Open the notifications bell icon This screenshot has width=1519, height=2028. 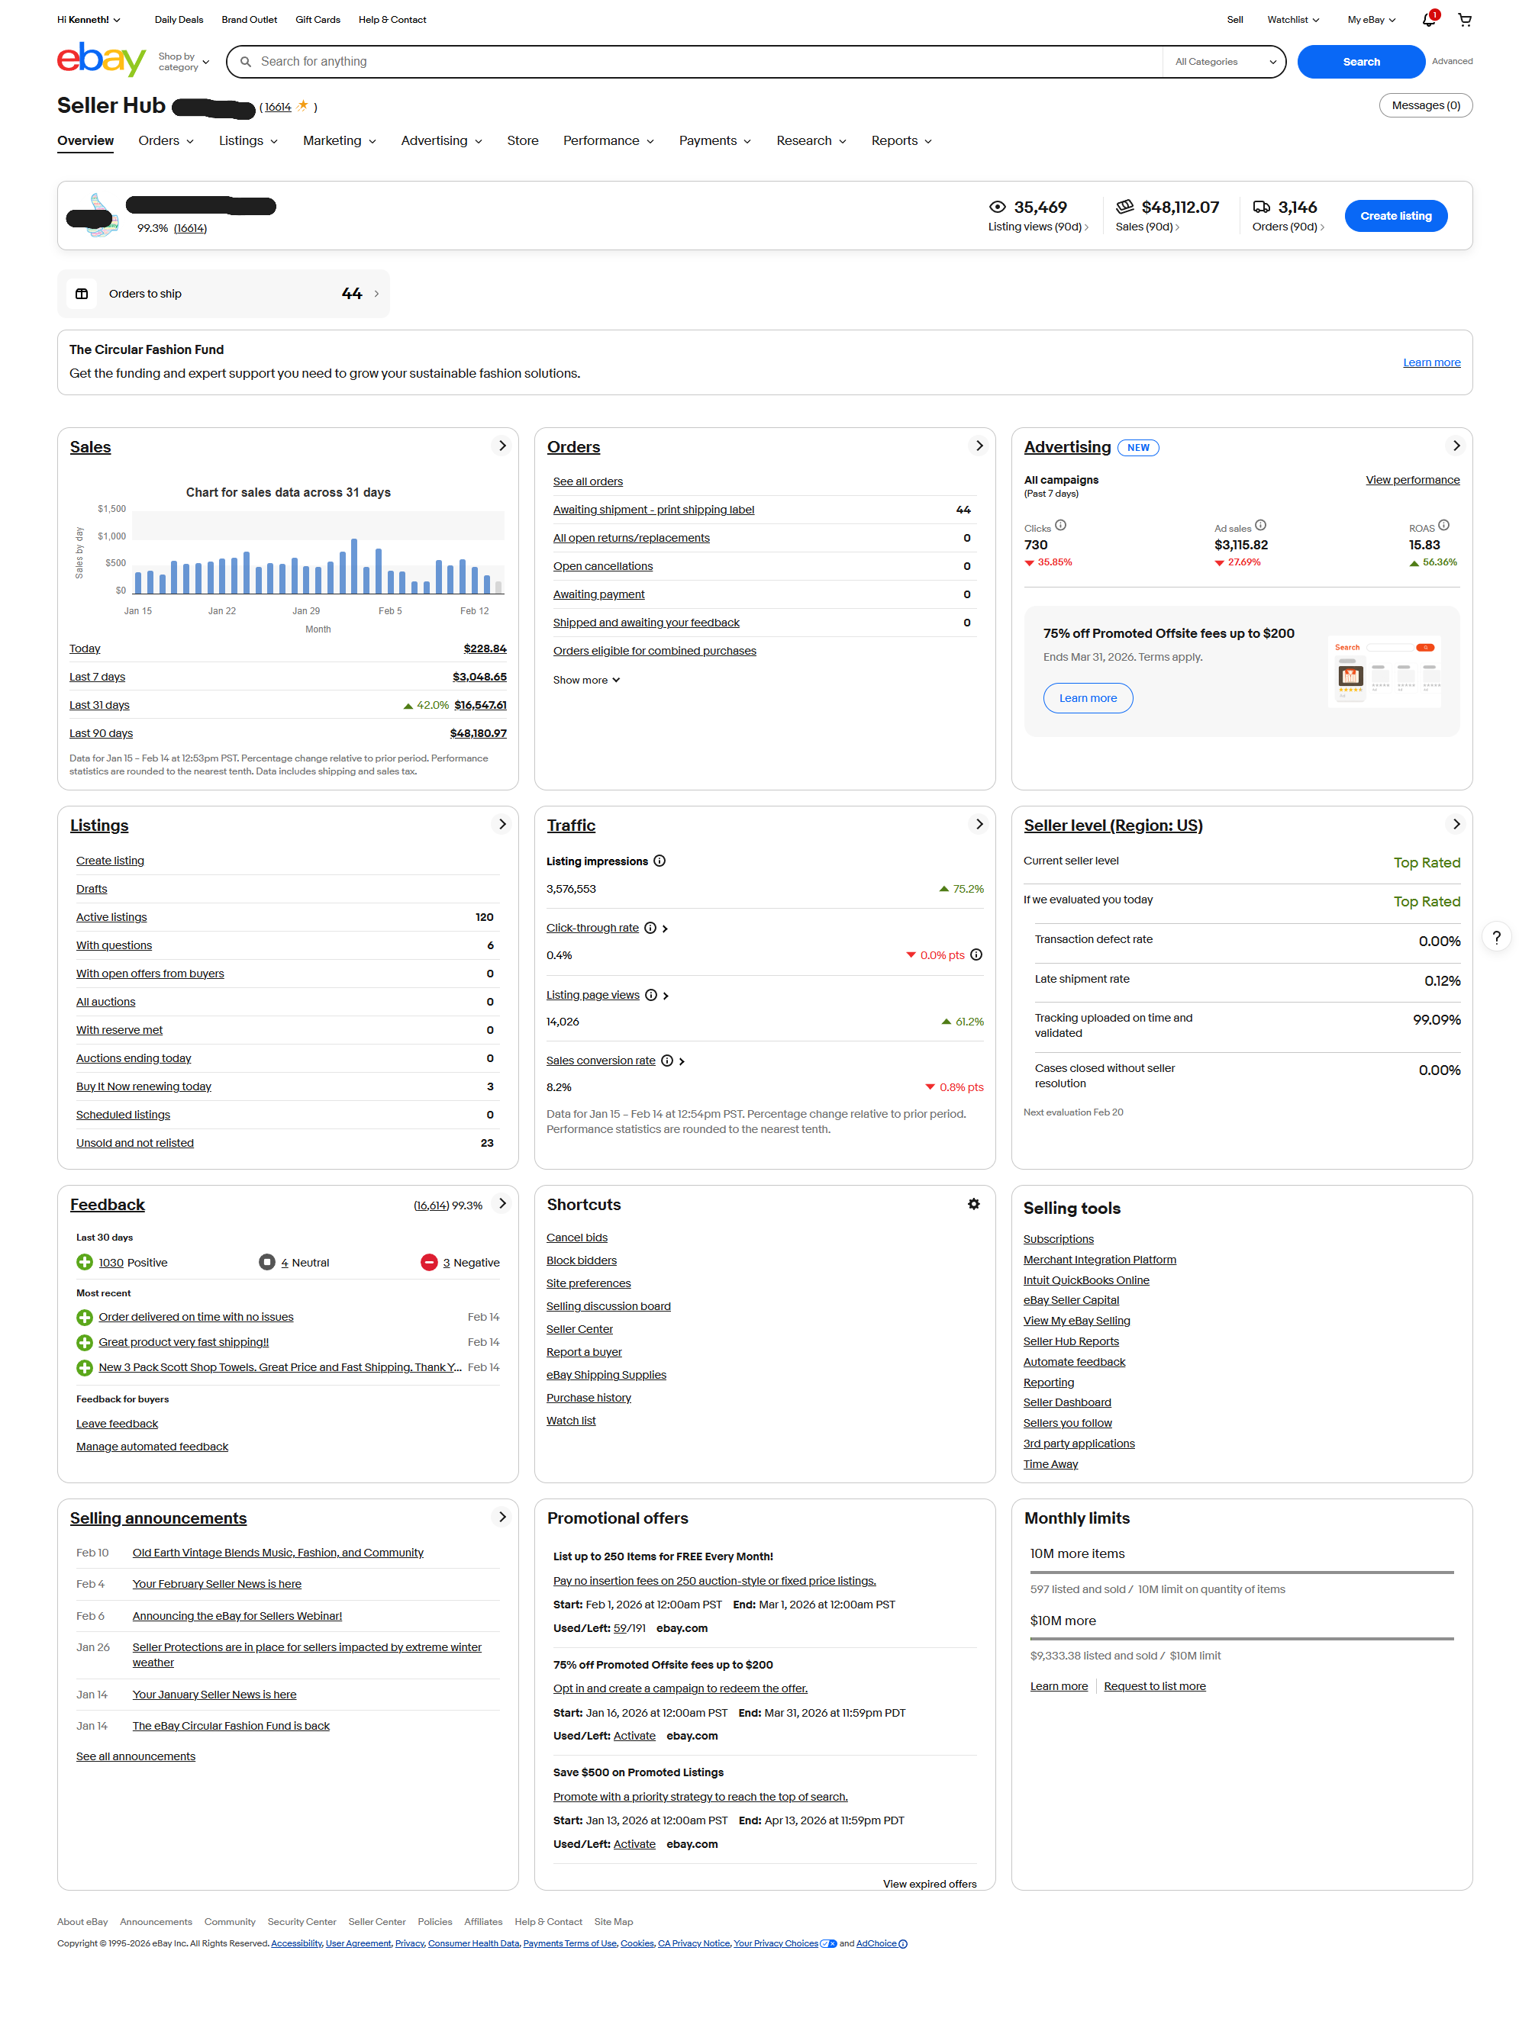(x=1427, y=19)
